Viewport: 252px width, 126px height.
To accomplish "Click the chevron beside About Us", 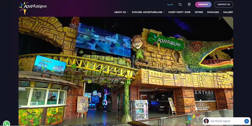I will point(127,12).
